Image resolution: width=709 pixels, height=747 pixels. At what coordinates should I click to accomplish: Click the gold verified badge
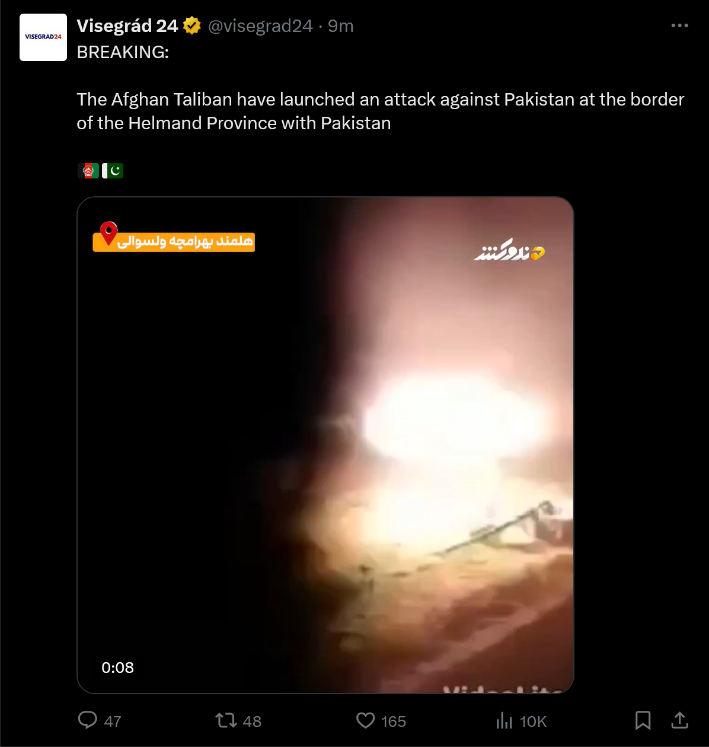(192, 26)
